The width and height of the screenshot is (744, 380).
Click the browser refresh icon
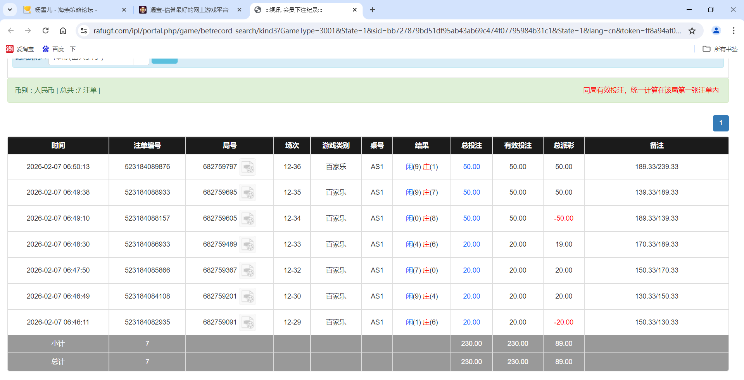click(x=45, y=31)
